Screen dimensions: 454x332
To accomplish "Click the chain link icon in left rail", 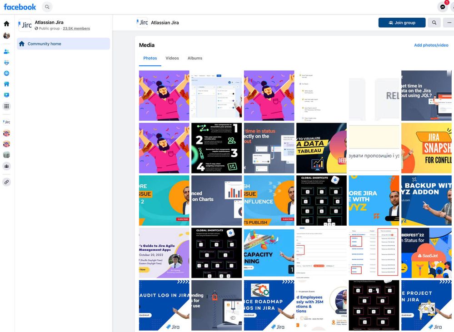I will tap(6, 182).
